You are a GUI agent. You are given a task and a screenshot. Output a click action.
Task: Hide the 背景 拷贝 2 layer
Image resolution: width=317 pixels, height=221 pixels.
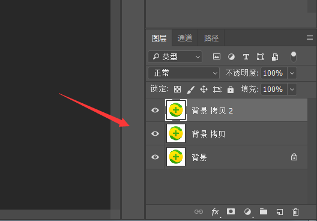[x=155, y=110]
